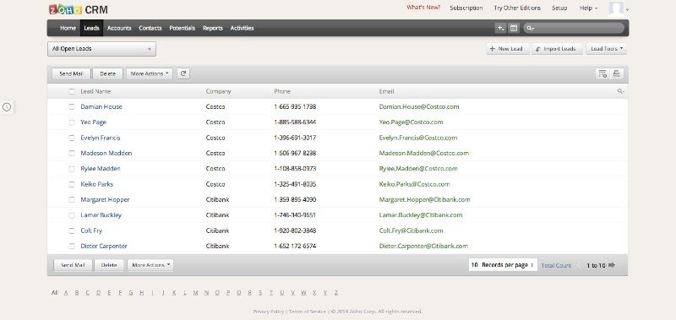Email Colt.Fry@Citibank.com
The image size is (676, 320).
411,231
